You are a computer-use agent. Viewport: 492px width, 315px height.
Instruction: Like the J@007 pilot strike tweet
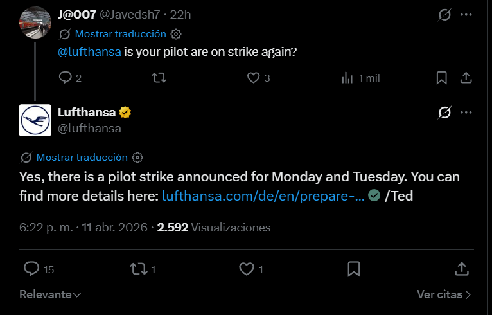(253, 78)
